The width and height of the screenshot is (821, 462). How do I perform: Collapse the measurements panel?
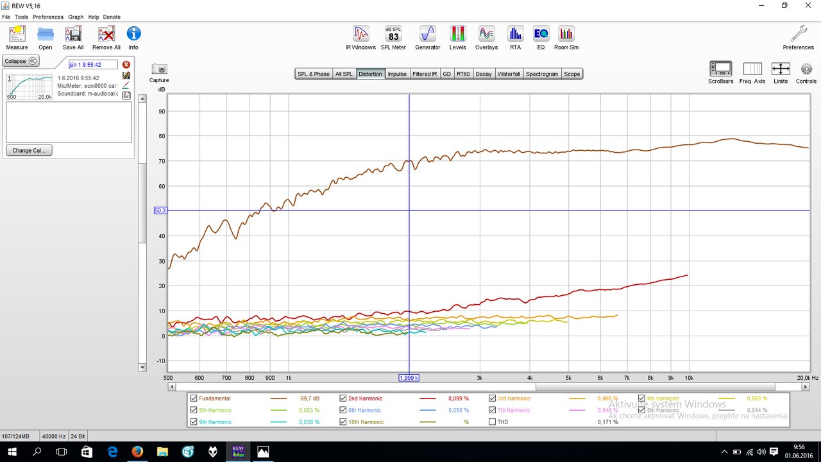21,61
